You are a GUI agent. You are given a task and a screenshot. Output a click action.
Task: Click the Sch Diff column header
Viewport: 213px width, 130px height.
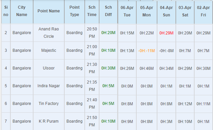pos(108,11)
